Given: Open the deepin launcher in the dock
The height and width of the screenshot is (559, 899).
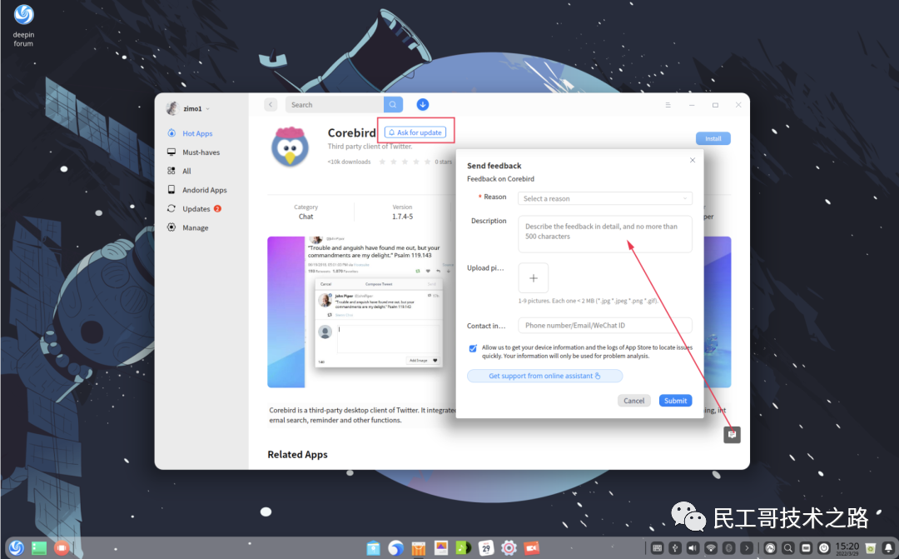Looking at the screenshot, I should coord(16,548).
